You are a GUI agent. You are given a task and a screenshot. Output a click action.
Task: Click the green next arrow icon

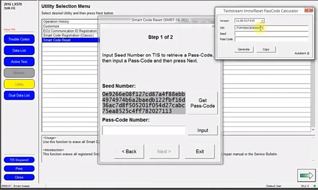[306, 175]
